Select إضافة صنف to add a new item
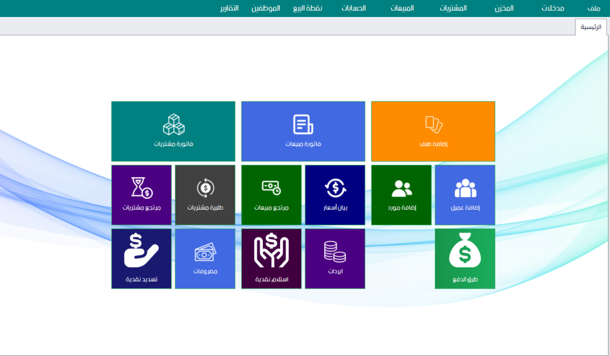610x356 pixels. click(433, 131)
